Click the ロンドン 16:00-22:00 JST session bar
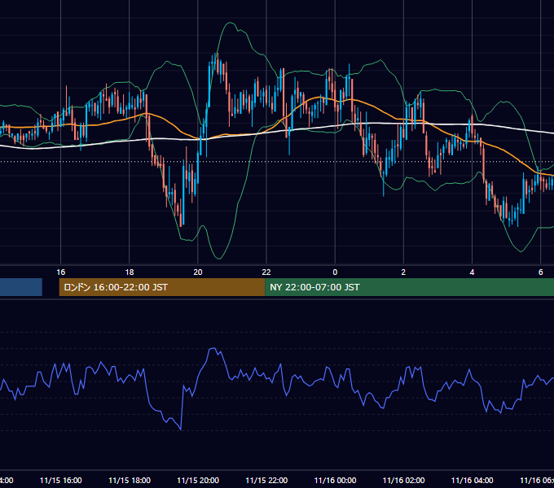Screen dimensions: 554x488 162,287
